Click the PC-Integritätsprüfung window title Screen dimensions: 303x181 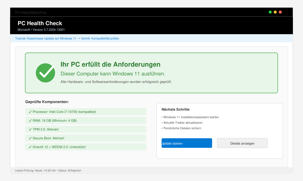pos(31,12)
